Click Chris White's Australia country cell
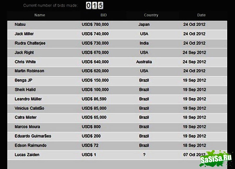Viewport: 235px width, 169px height. tap(144, 62)
